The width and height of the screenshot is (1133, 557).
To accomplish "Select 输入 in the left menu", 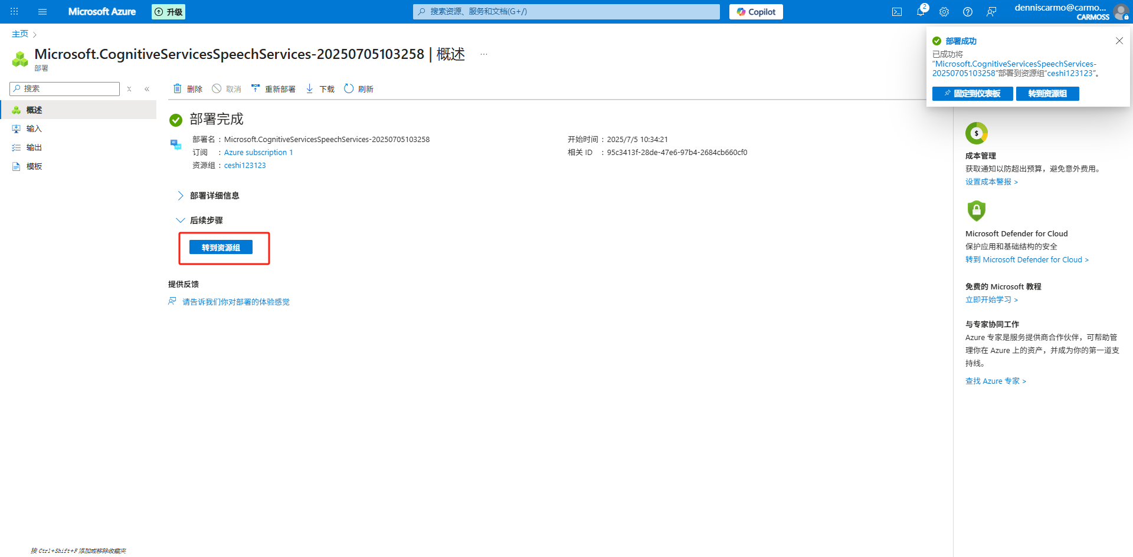I will pos(34,128).
